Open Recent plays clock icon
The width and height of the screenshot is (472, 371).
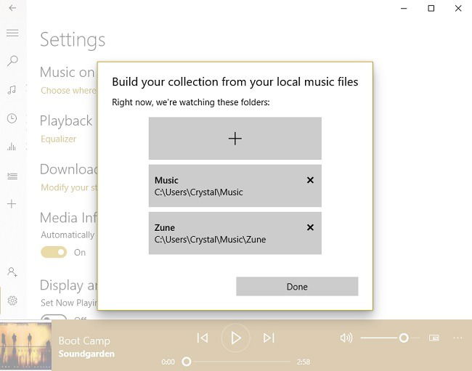click(12, 118)
